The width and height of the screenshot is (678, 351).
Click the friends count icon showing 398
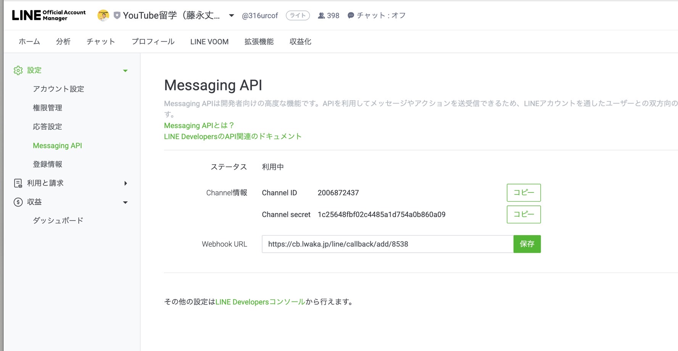click(x=321, y=16)
